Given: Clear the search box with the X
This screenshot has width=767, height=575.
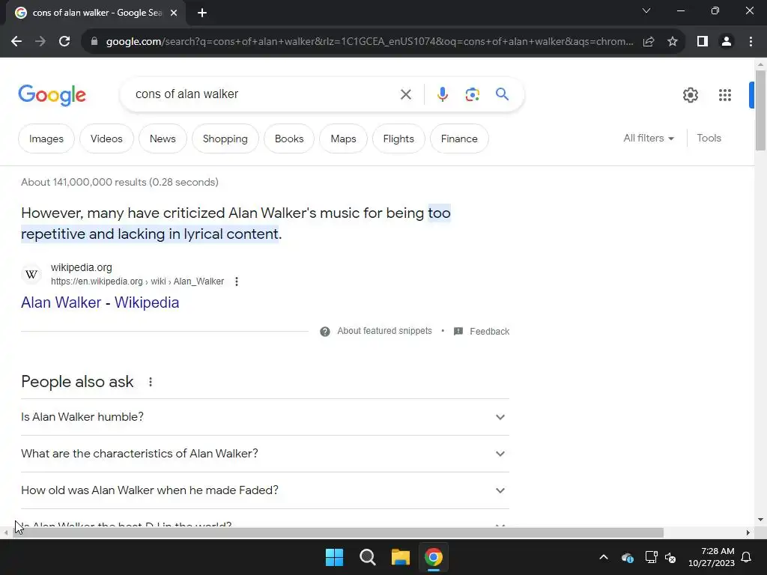Looking at the screenshot, I should point(405,94).
